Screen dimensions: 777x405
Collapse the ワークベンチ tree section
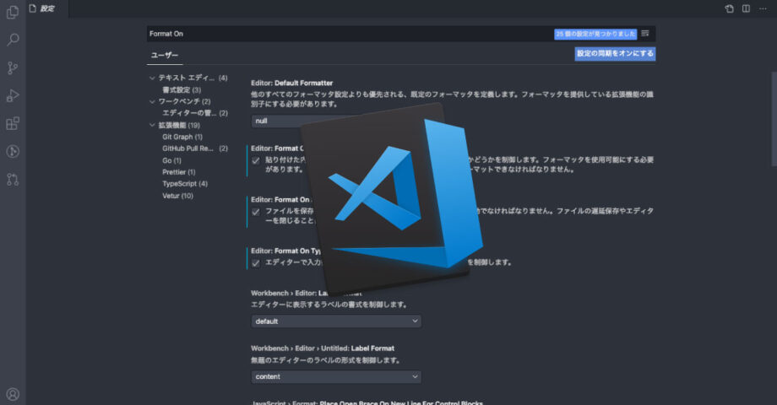pyautogui.click(x=152, y=101)
